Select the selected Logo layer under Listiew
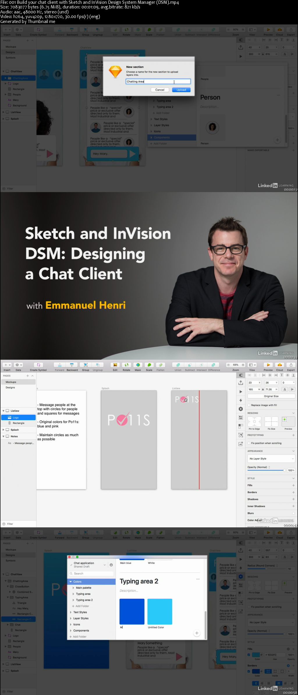 [x=18, y=417]
